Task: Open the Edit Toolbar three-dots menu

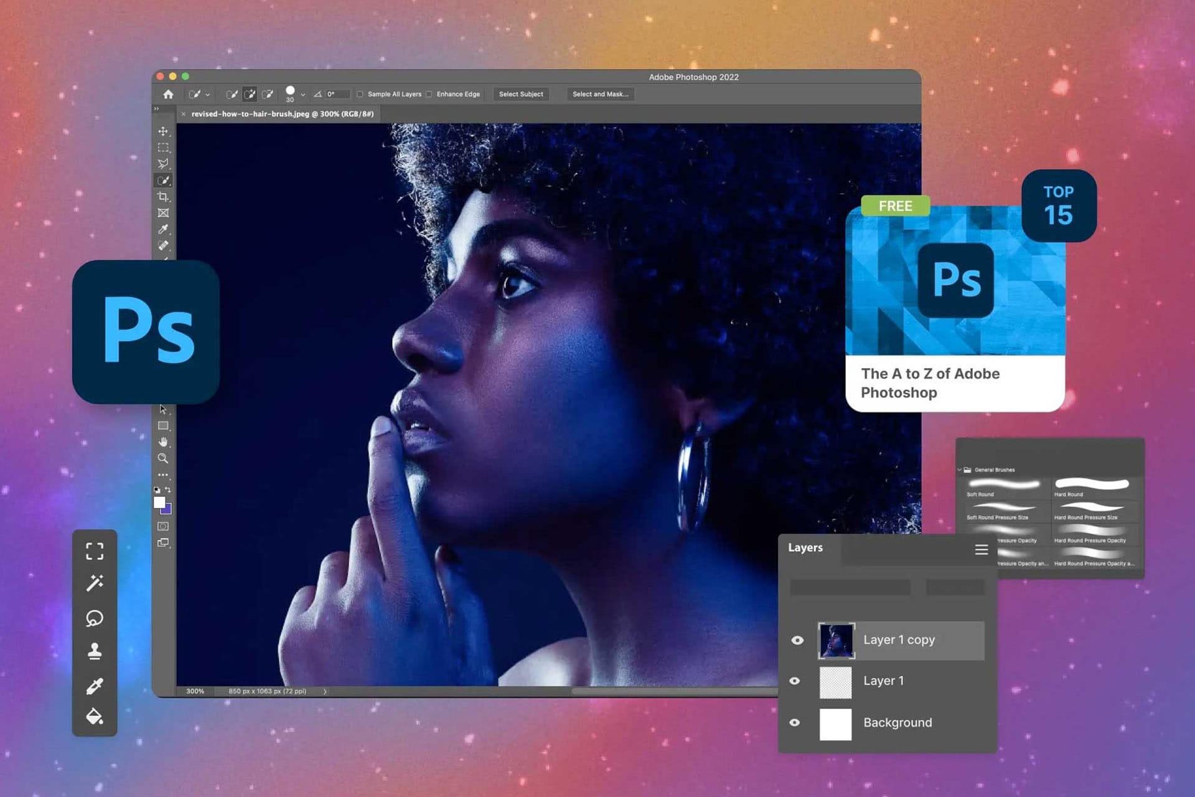Action: 163,474
